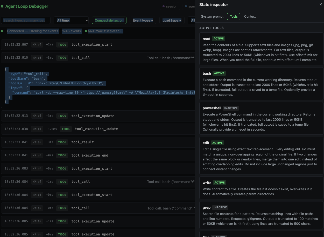Click the 18:02:36.083 timestamp
This screenshot has width=324, height=237.
coord(16,168)
